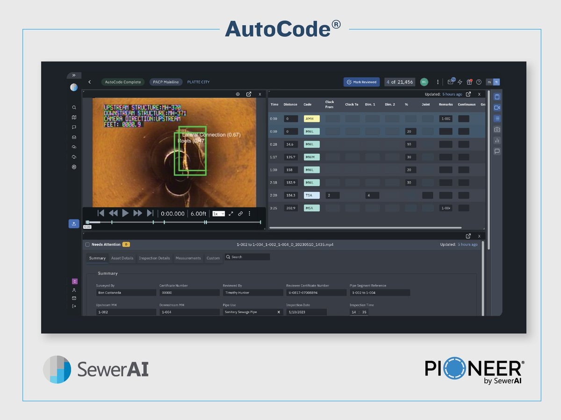Click the AMH code cell
561x420 pixels.
312,119
